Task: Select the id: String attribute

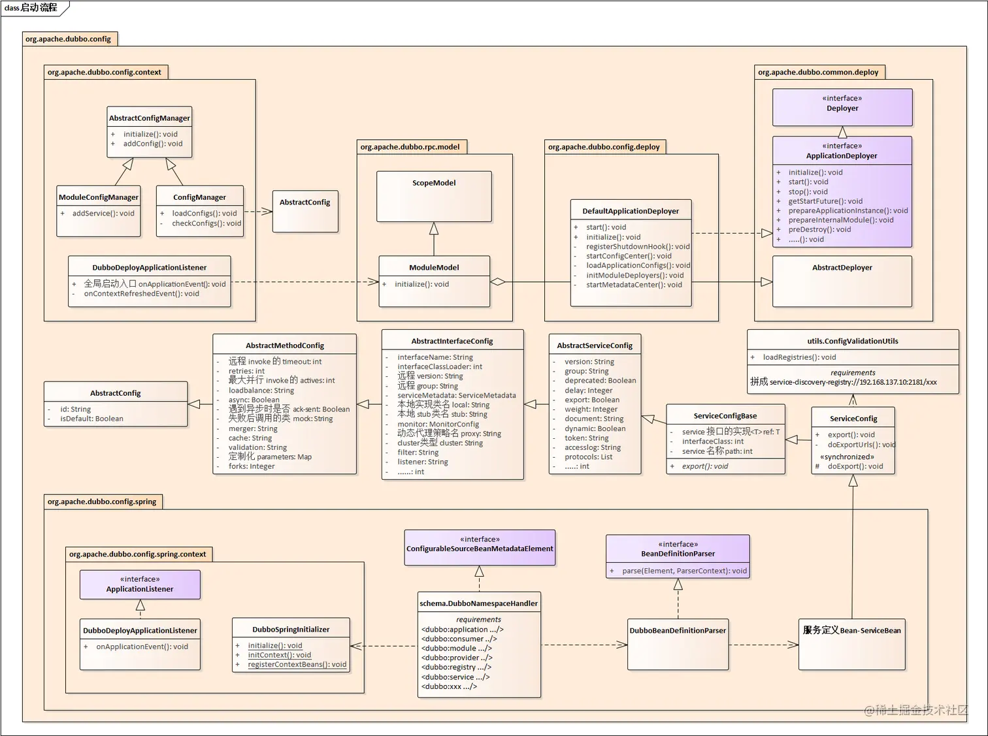Action: 76,409
